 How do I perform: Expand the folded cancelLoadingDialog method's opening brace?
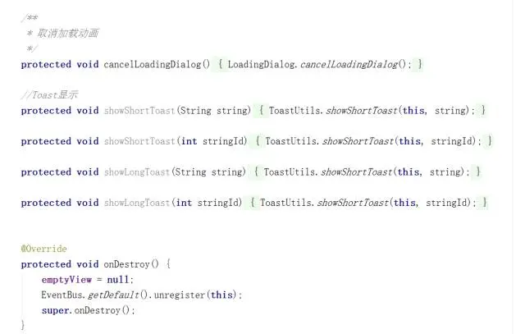[x=221, y=64]
